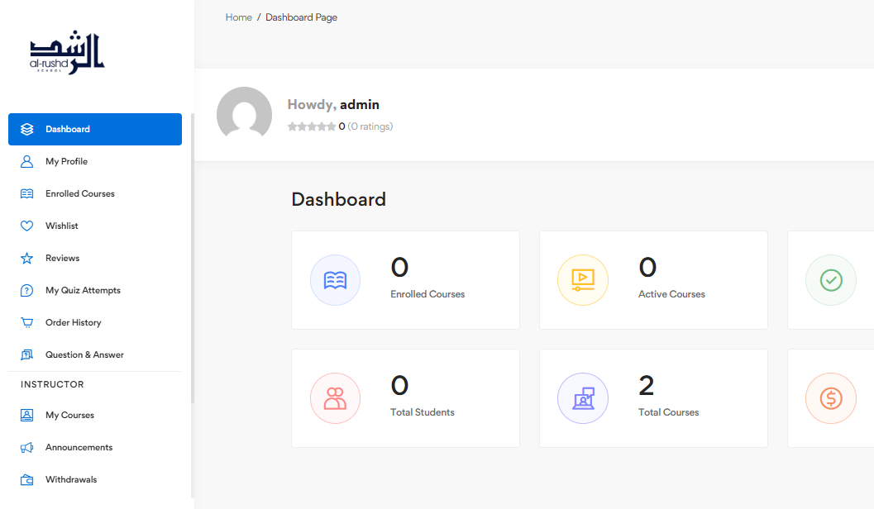Click the 'Total Courses' card label
874x509 pixels.
(668, 412)
